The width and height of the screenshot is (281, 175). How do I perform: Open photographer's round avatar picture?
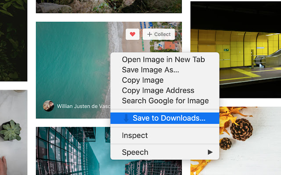(x=48, y=106)
